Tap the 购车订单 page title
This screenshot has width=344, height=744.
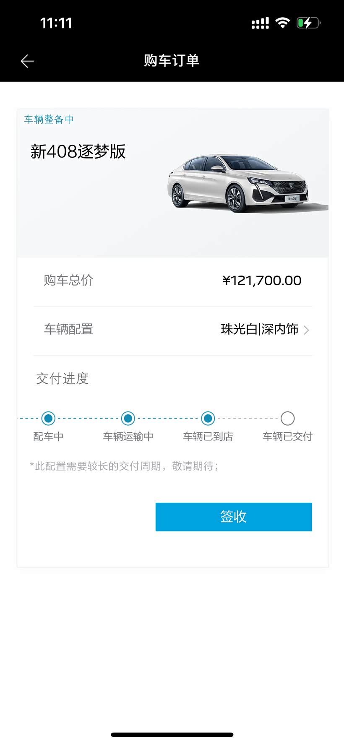pos(172,61)
